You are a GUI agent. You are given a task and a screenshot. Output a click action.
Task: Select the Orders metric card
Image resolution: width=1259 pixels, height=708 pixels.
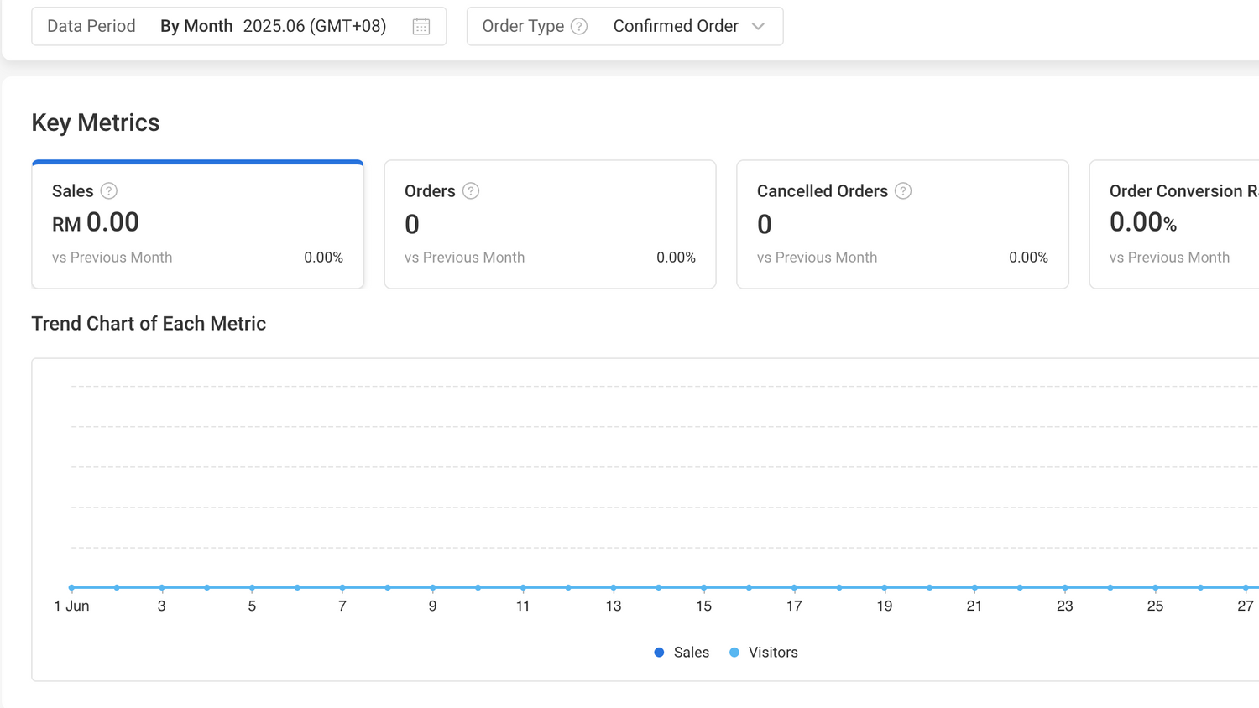(x=550, y=225)
